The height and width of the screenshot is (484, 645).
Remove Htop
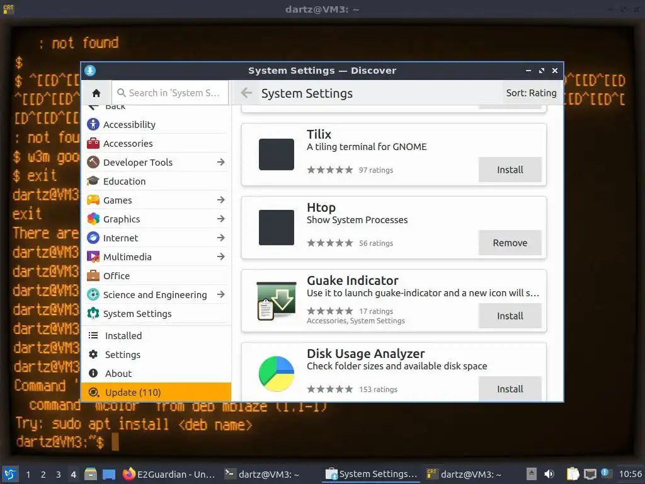click(x=510, y=243)
